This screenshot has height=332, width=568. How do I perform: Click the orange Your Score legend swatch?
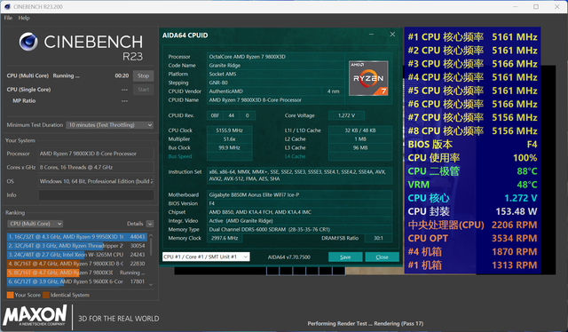(10, 295)
